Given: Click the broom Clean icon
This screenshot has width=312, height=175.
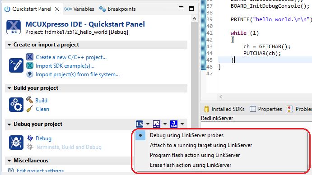Looking at the screenshot, I should (30, 109).
